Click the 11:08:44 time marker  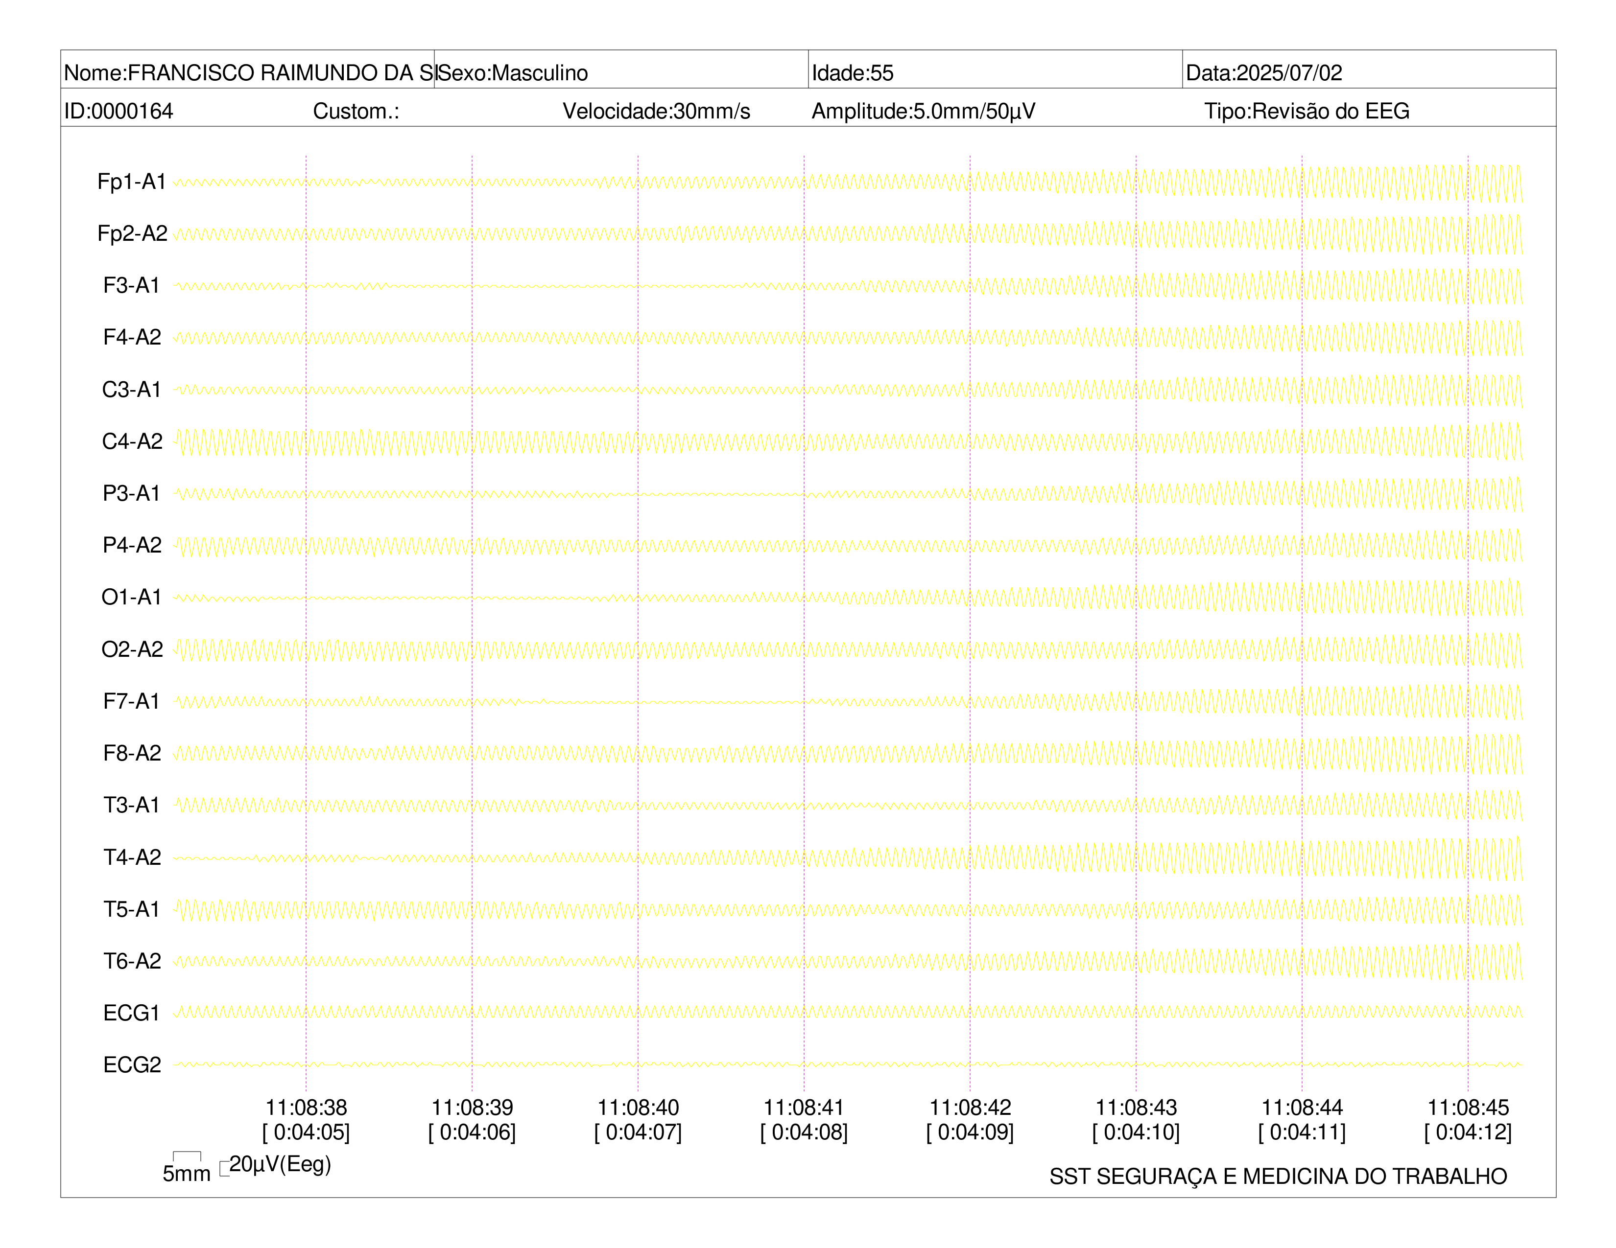[x=1302, y=1108]
